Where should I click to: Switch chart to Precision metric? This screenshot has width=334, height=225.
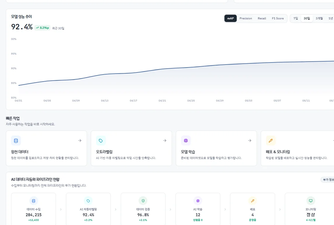246,18
